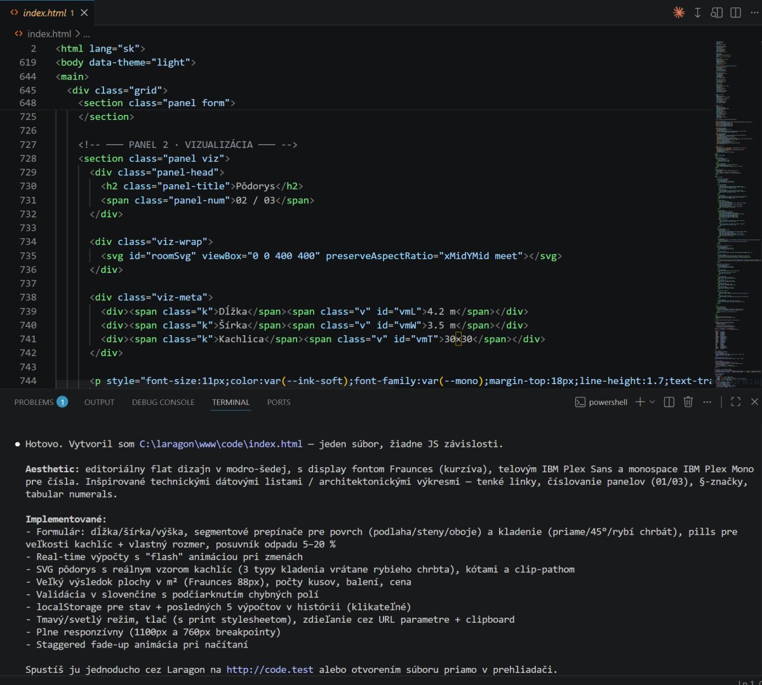The width and height of the screenshot is (762, 685).
Task: Click the minimap code overview
Action: pos(733,190)
